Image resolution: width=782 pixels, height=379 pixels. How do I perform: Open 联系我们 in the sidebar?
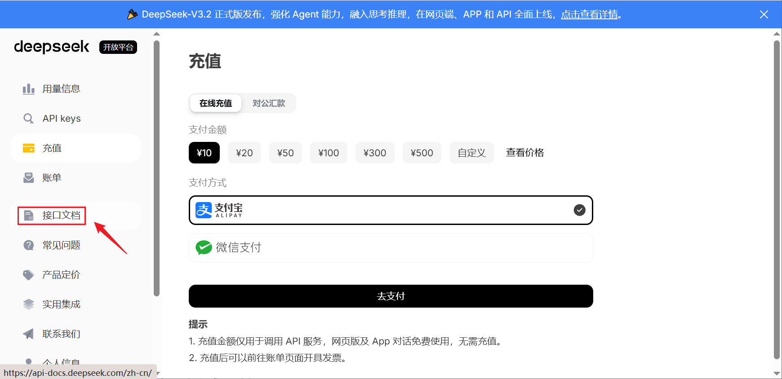coord(76,334)
